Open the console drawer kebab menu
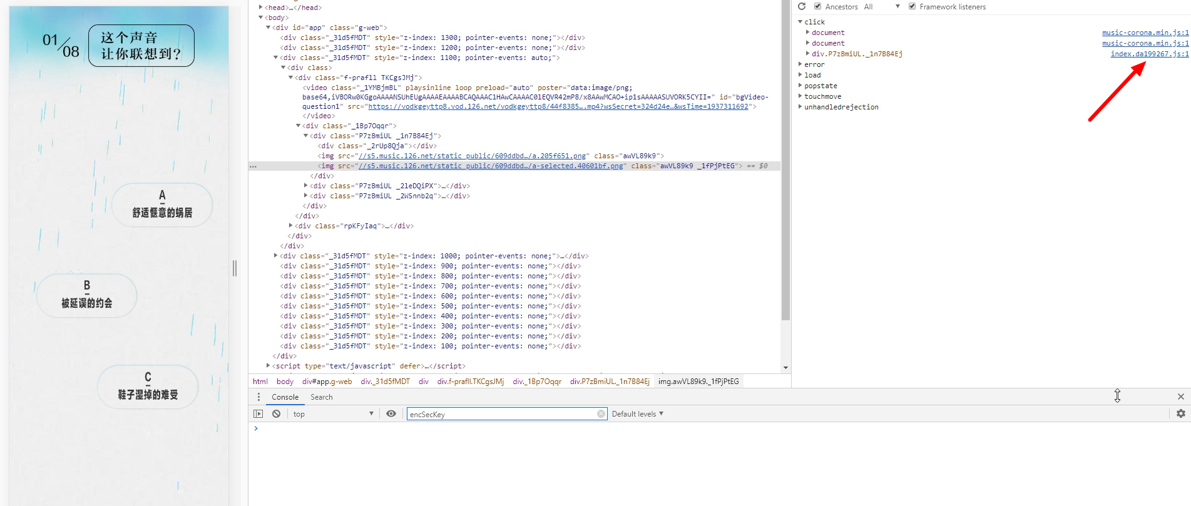Image resolution: width=1191 pixels, height=506 pixels. pos(258,397)
